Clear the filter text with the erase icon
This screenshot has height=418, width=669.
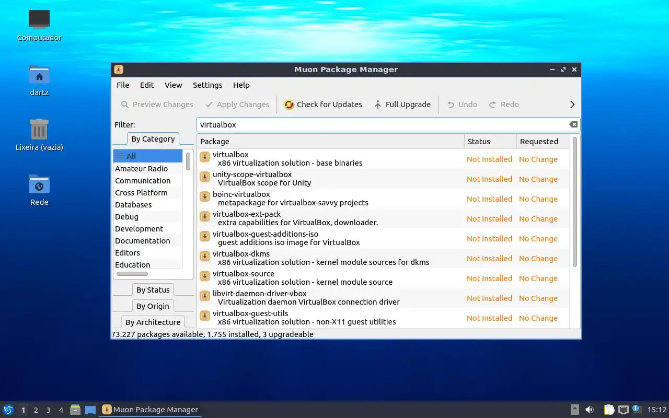click(x=573, y=124)
